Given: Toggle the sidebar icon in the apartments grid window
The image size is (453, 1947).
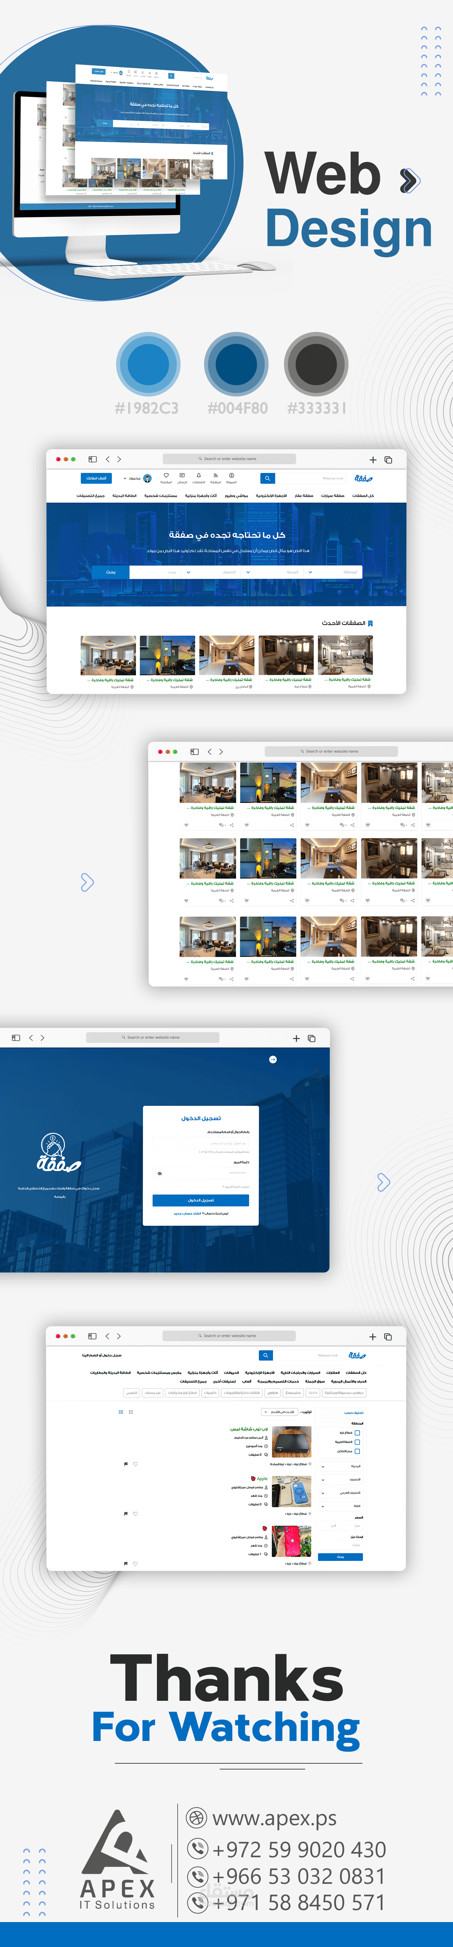Looking at the screenshot, I should pos(195,752).
